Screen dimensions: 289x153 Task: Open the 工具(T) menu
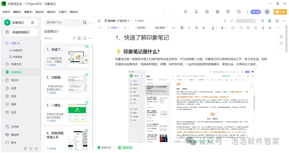63,12
